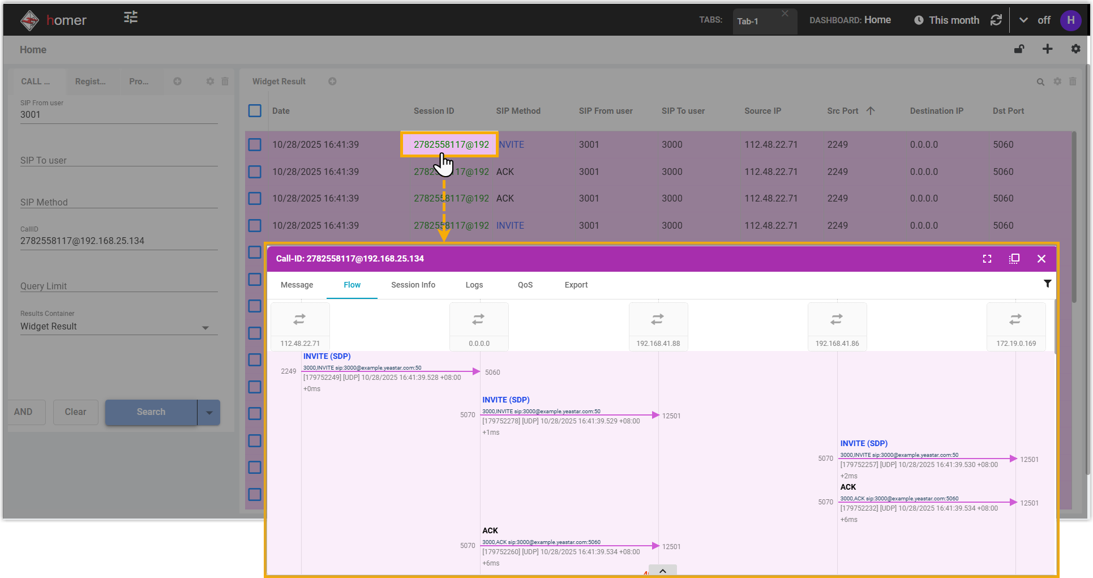1093x578 pixels.
Task: Switch to the Session Info tab
Action: (413, 285)
